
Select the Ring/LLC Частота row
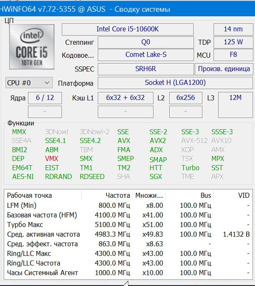point(128,263)
